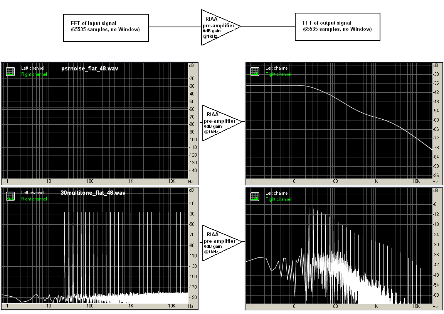The height and width of the screenshot is (314, 444).
Task: Click the spectrum analyzer icon in the psrnoise_flat_48.wav graph
Action: [x=10, y=72]
